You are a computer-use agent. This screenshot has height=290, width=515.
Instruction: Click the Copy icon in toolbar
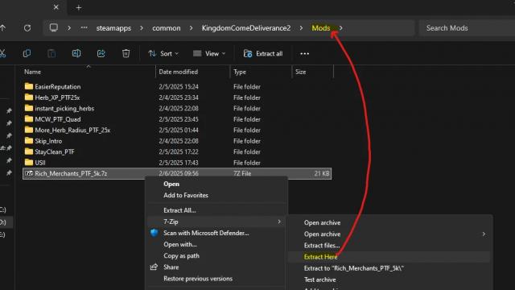coord(27,53)
